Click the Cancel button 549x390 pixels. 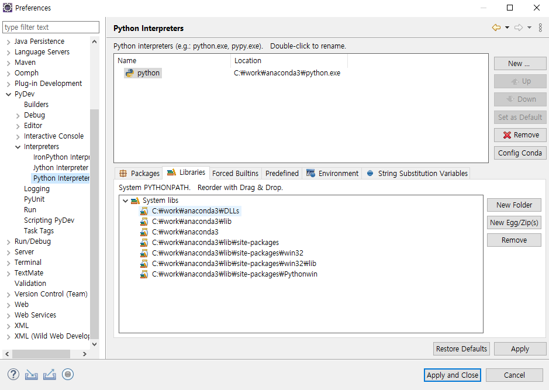515,375
